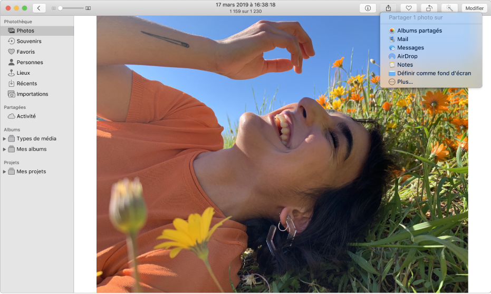The height and width of the screenshot is (294, 491).
Task: Go back using the chevron button
Action: [x=39, y=8]
